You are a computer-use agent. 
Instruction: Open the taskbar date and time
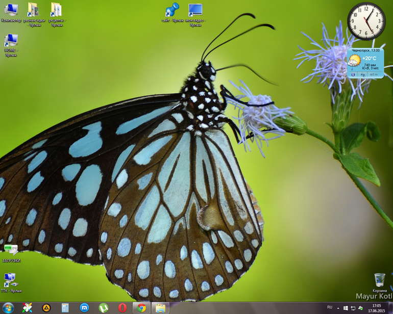point(377,308)
